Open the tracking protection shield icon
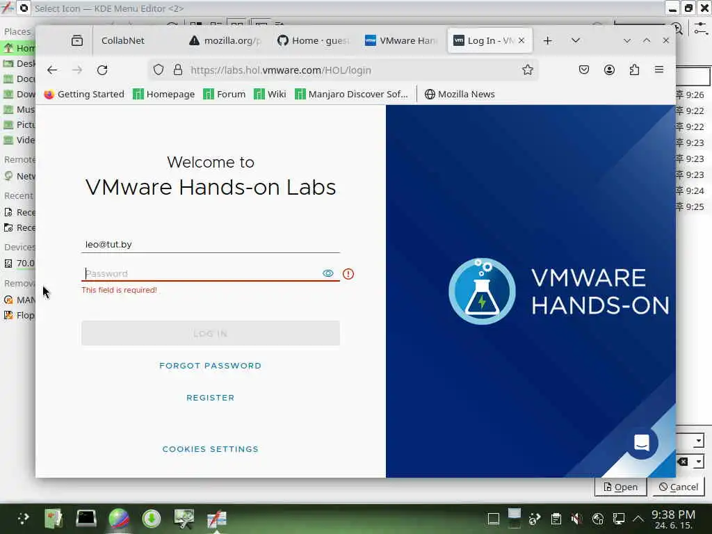 158,70
